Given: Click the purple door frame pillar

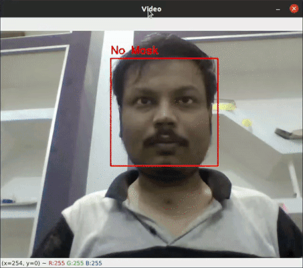Looking at the screenshot, I should tap(67, 135).
